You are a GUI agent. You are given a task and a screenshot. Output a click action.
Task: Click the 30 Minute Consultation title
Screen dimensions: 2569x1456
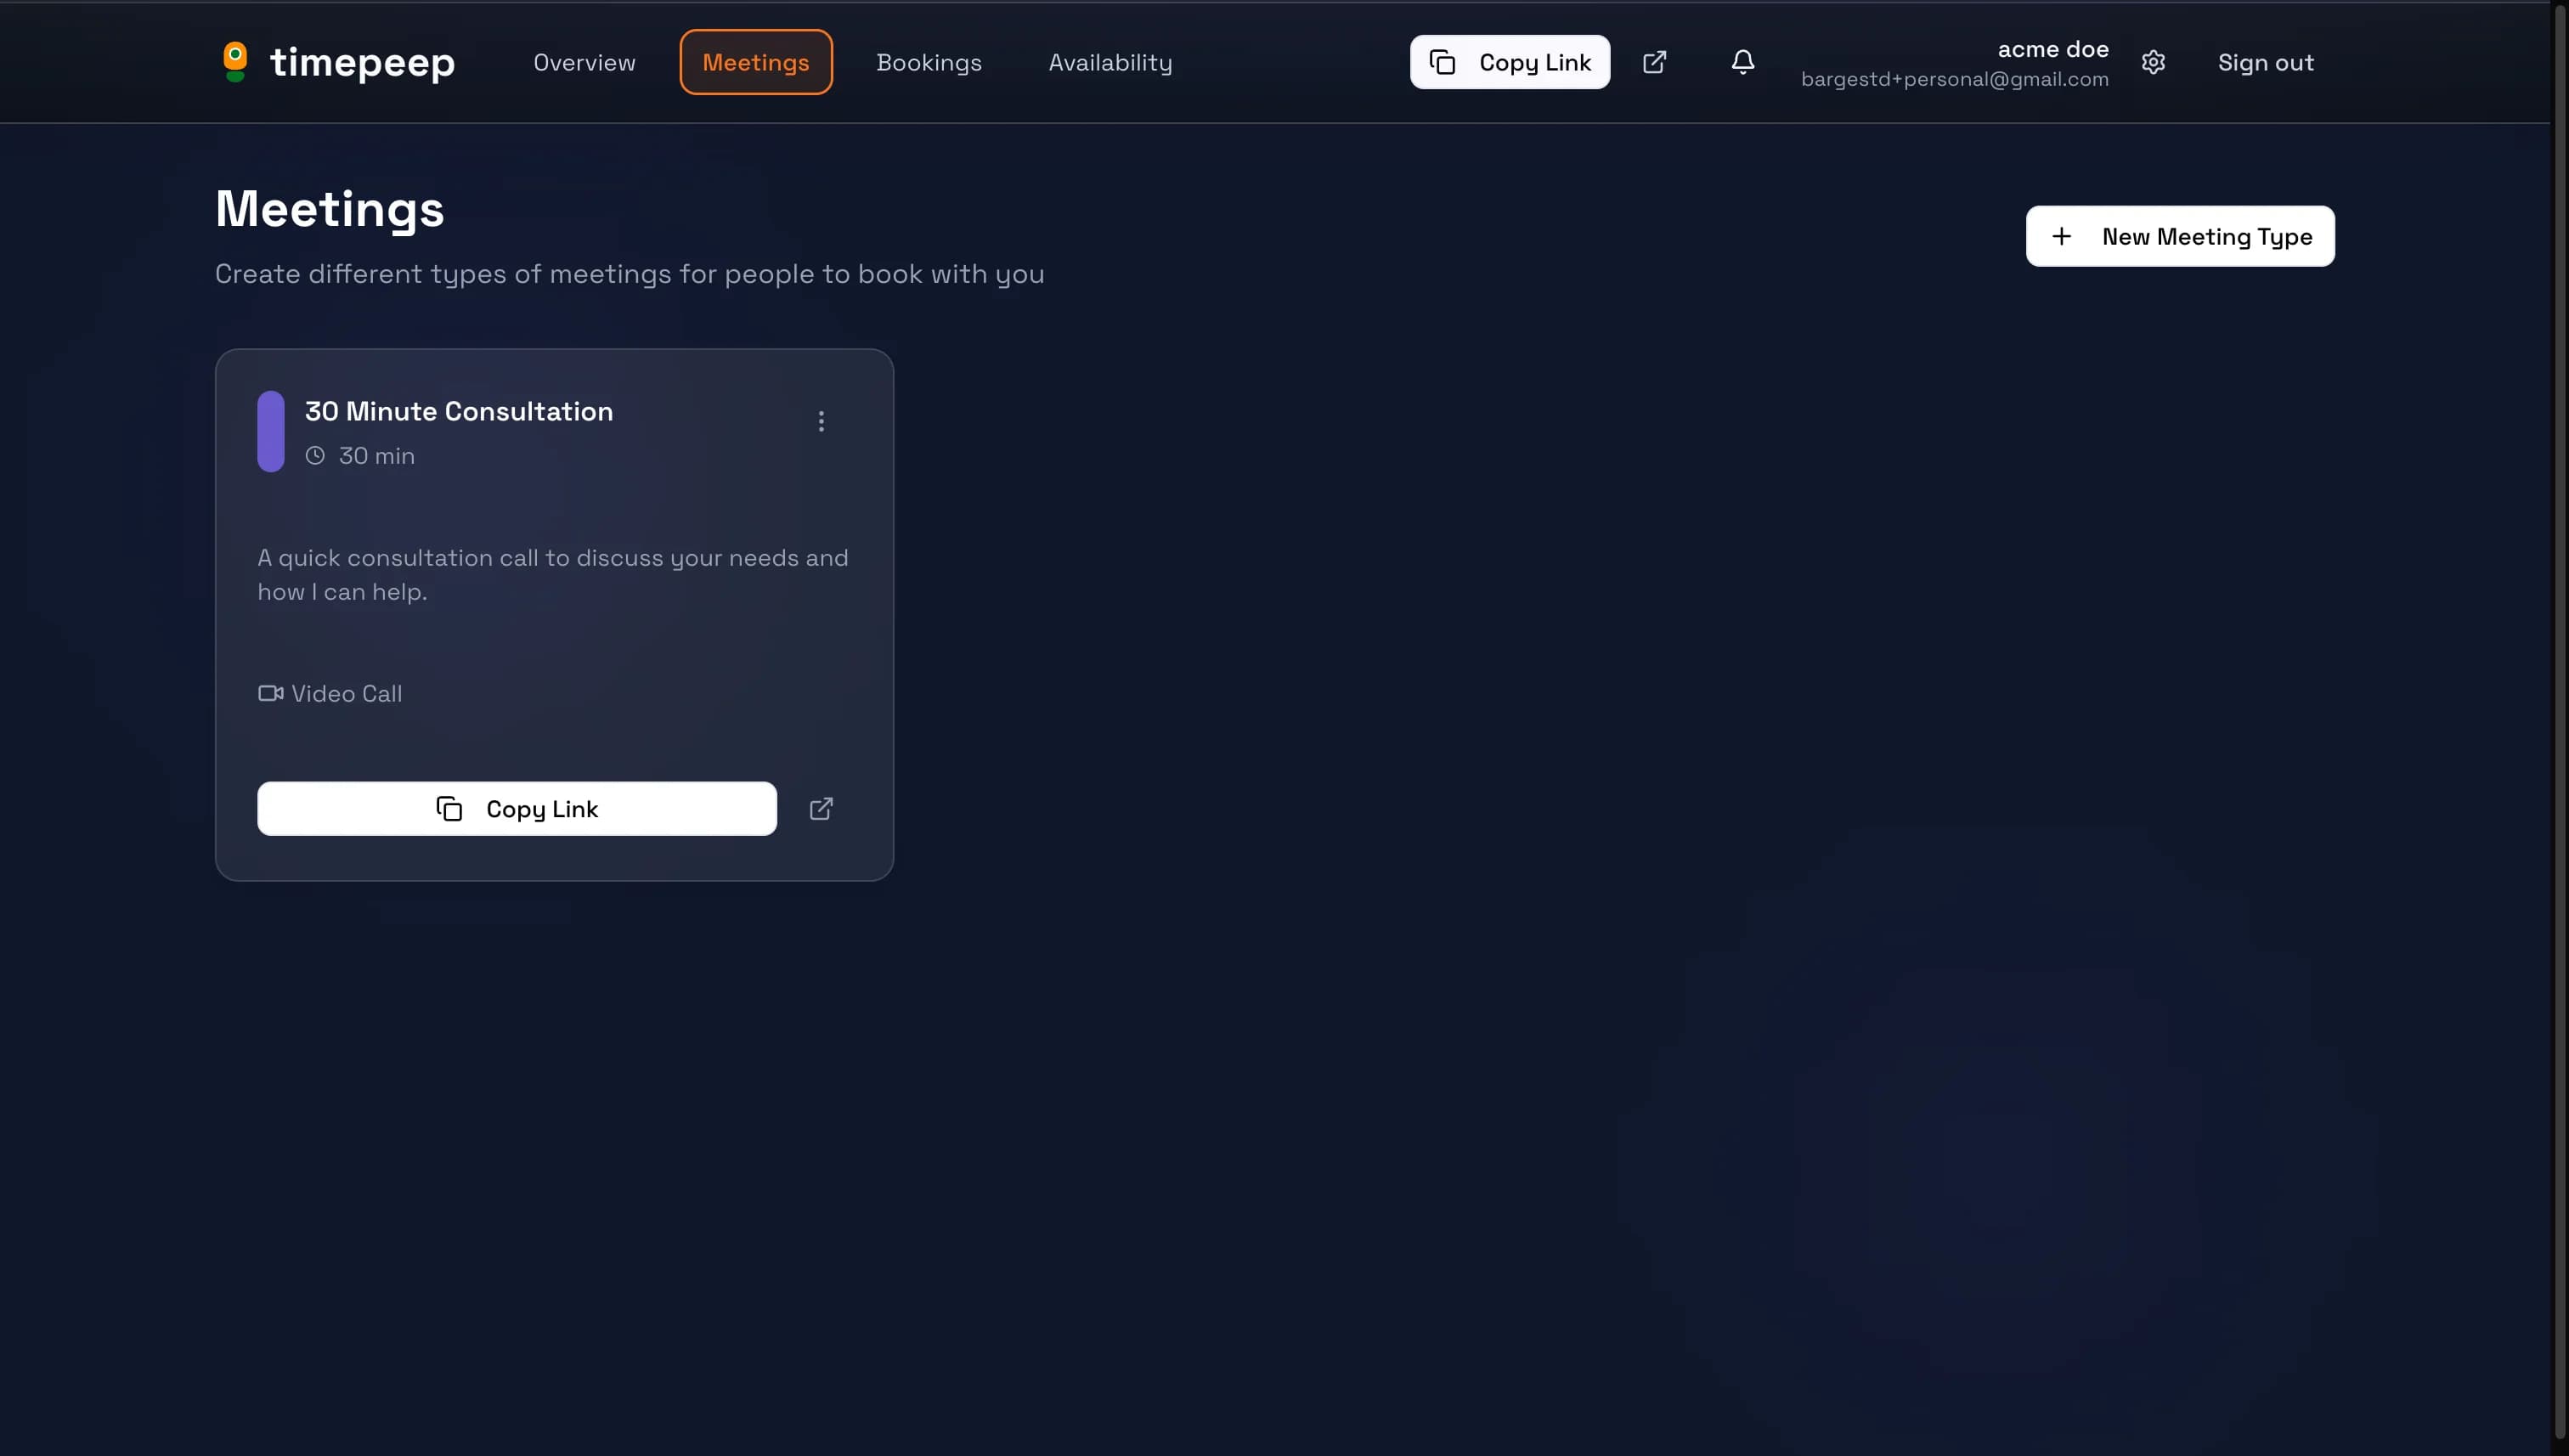coord(458,411)
